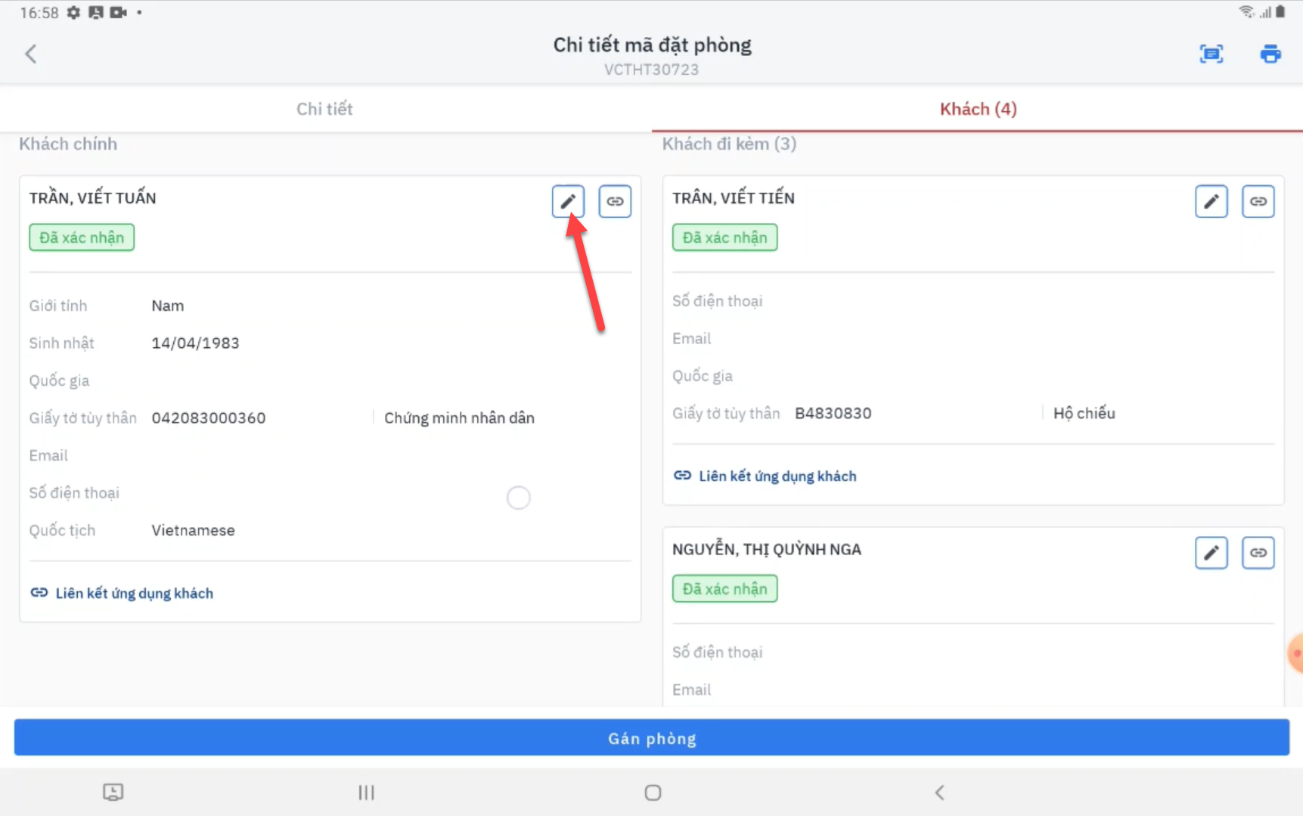Select booking code VCTHT30723
Viewport: 1303px width, 816px height.
pyautogui.click(x=651, y=70)
